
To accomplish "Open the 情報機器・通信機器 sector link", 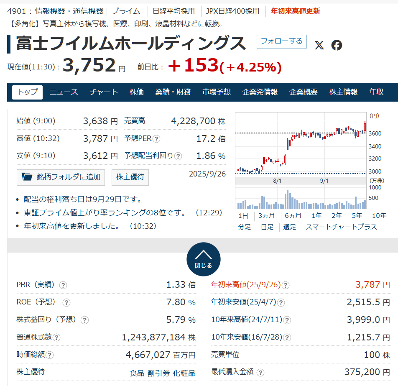I will coord(69,11).
